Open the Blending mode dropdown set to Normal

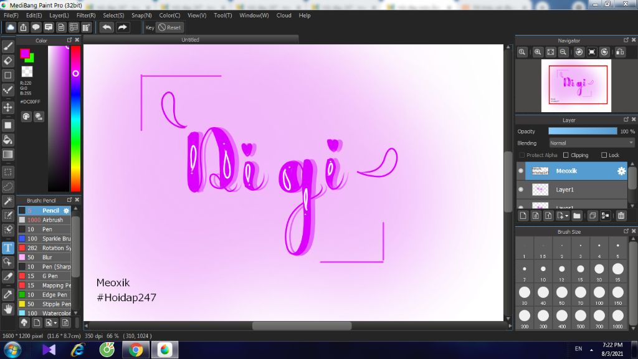pos(591,142)
